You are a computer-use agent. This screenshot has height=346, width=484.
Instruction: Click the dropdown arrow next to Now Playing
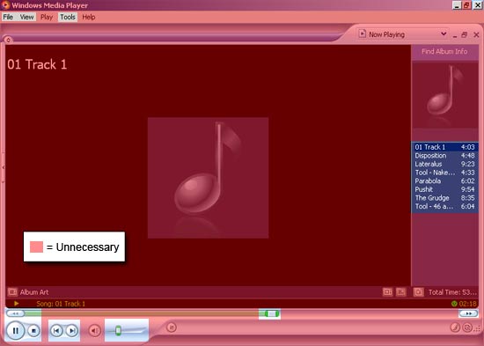click(x=444, y=34)
